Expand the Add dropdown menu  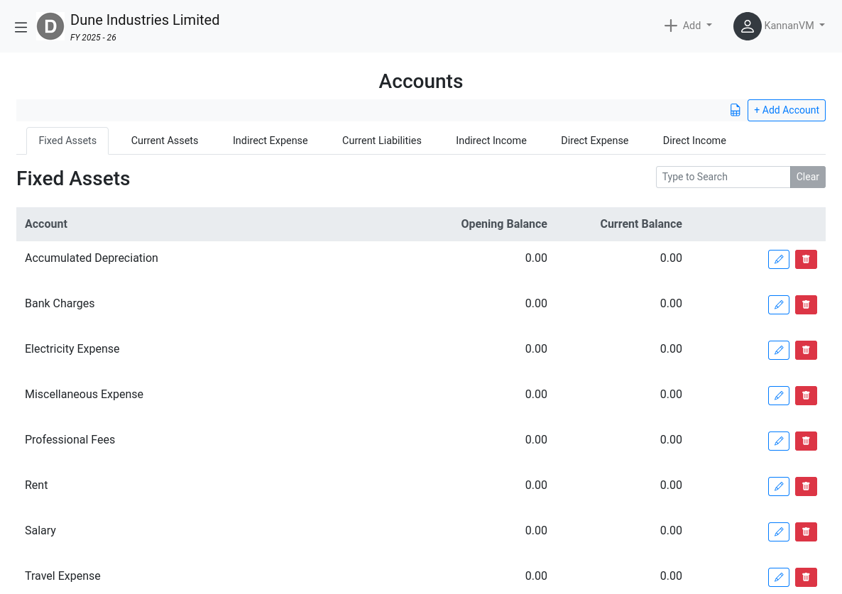[x=689, y=26]
